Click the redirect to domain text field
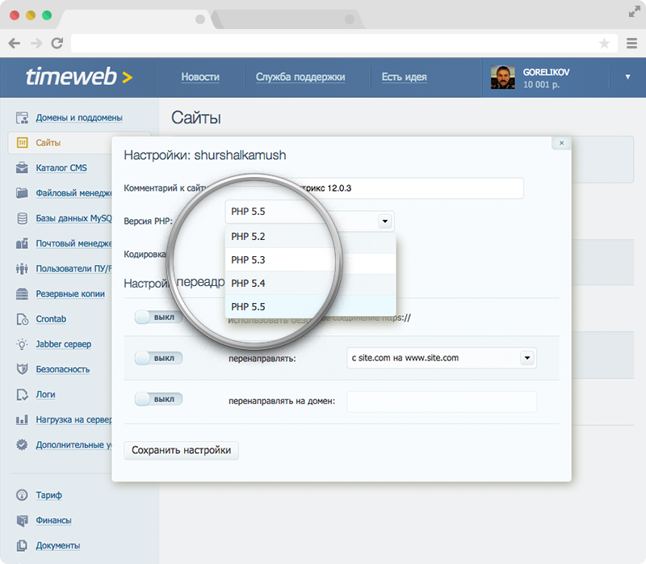 tap(441, 402)
